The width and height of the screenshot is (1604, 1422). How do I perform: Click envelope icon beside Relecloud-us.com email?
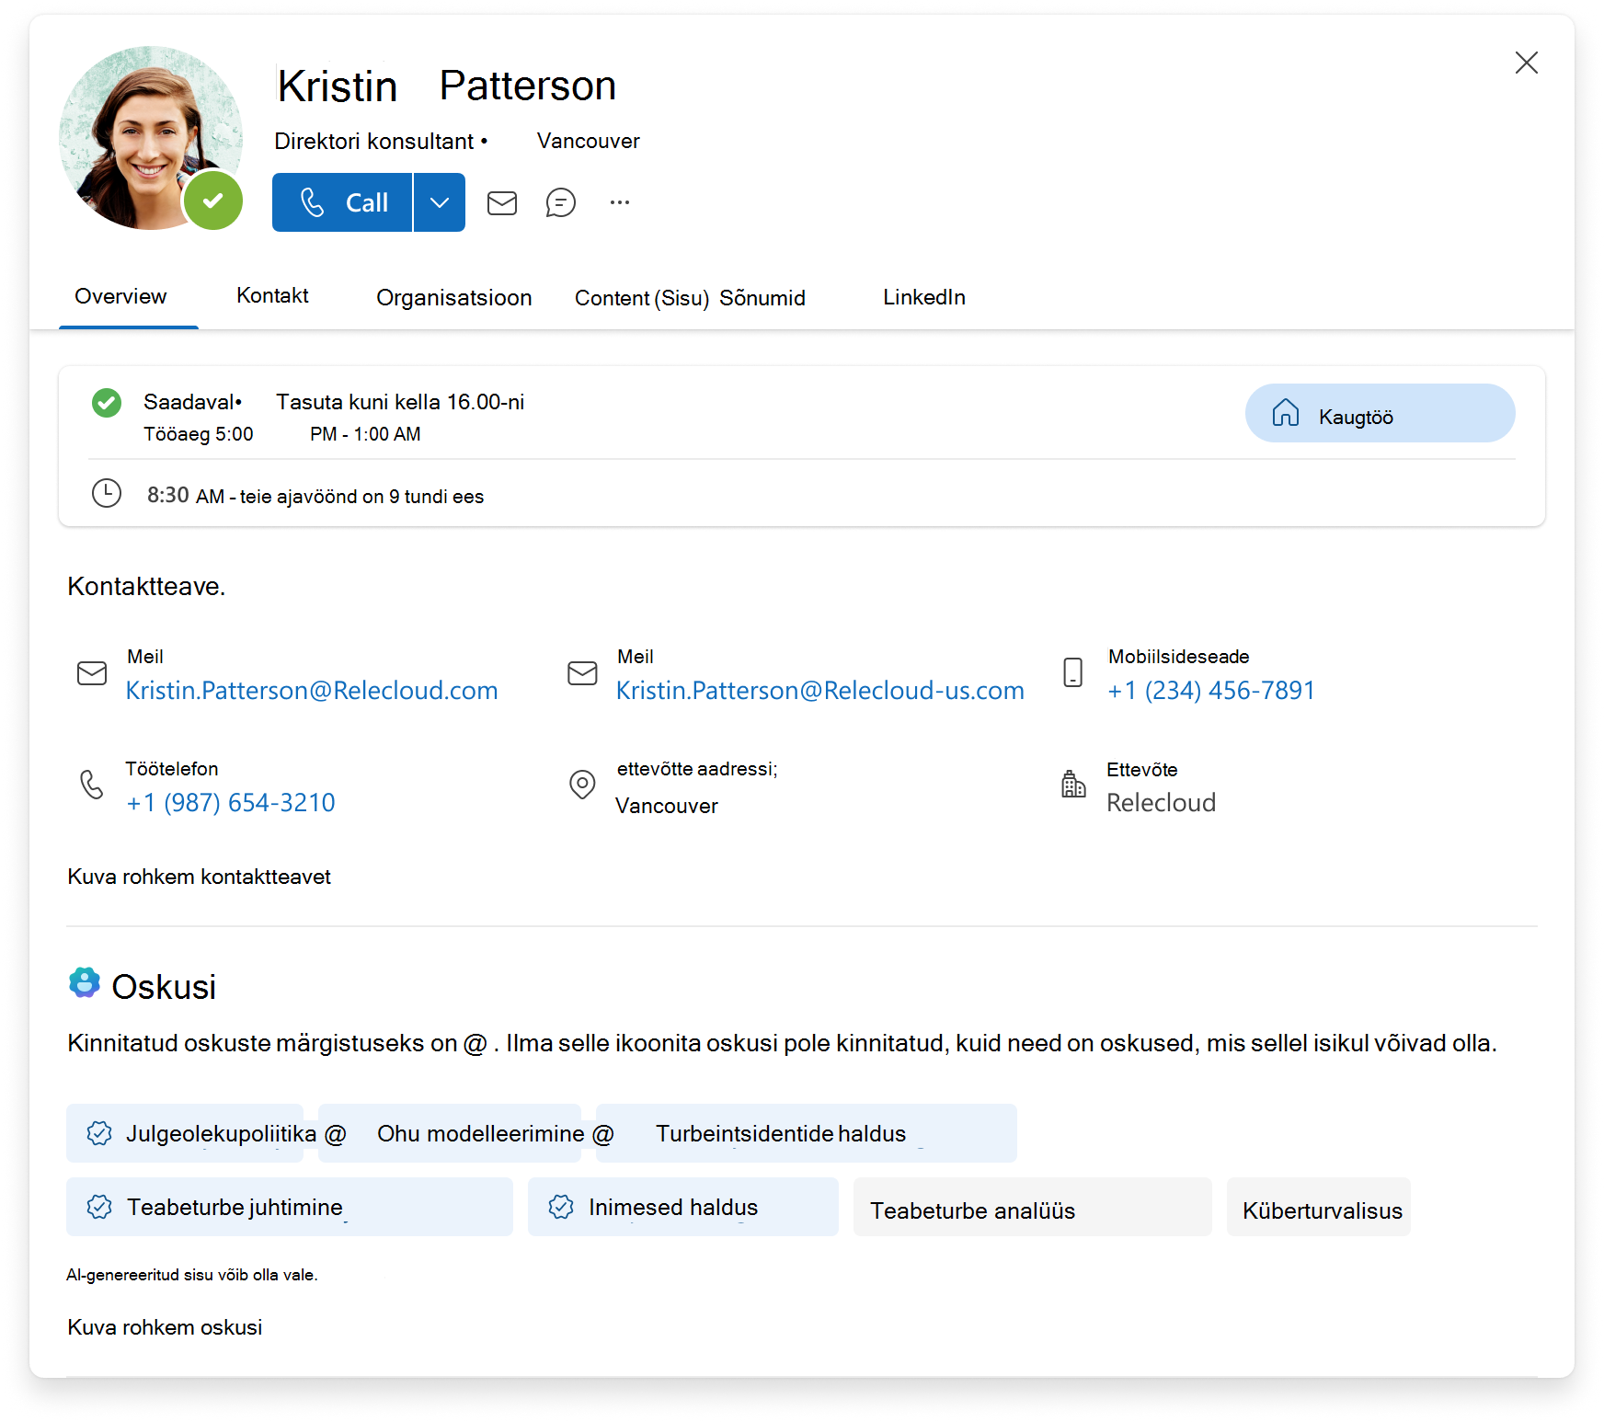[x=582, y=673]
